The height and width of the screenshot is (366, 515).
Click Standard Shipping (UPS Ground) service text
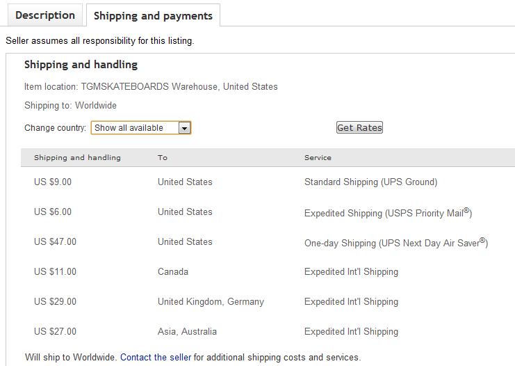tap(370, 182)
